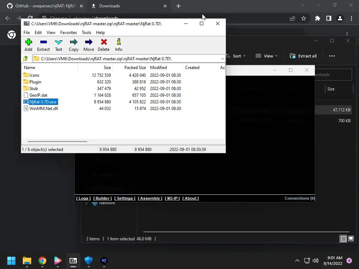Click the horizontal scrollbar in 7-Zip list
Viewport: 359px width, 269px height.
57,142
